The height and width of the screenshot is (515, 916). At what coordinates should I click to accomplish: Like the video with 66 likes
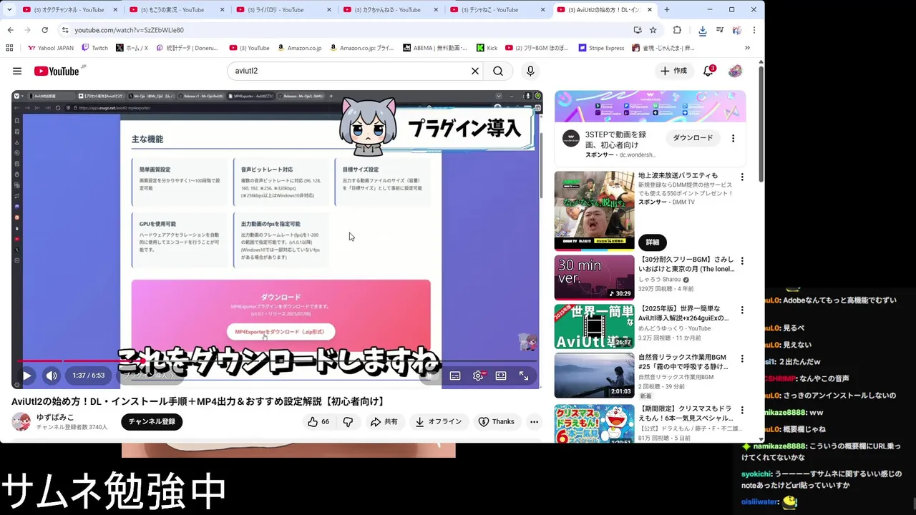pyautogui.click(x=319, y=422)
